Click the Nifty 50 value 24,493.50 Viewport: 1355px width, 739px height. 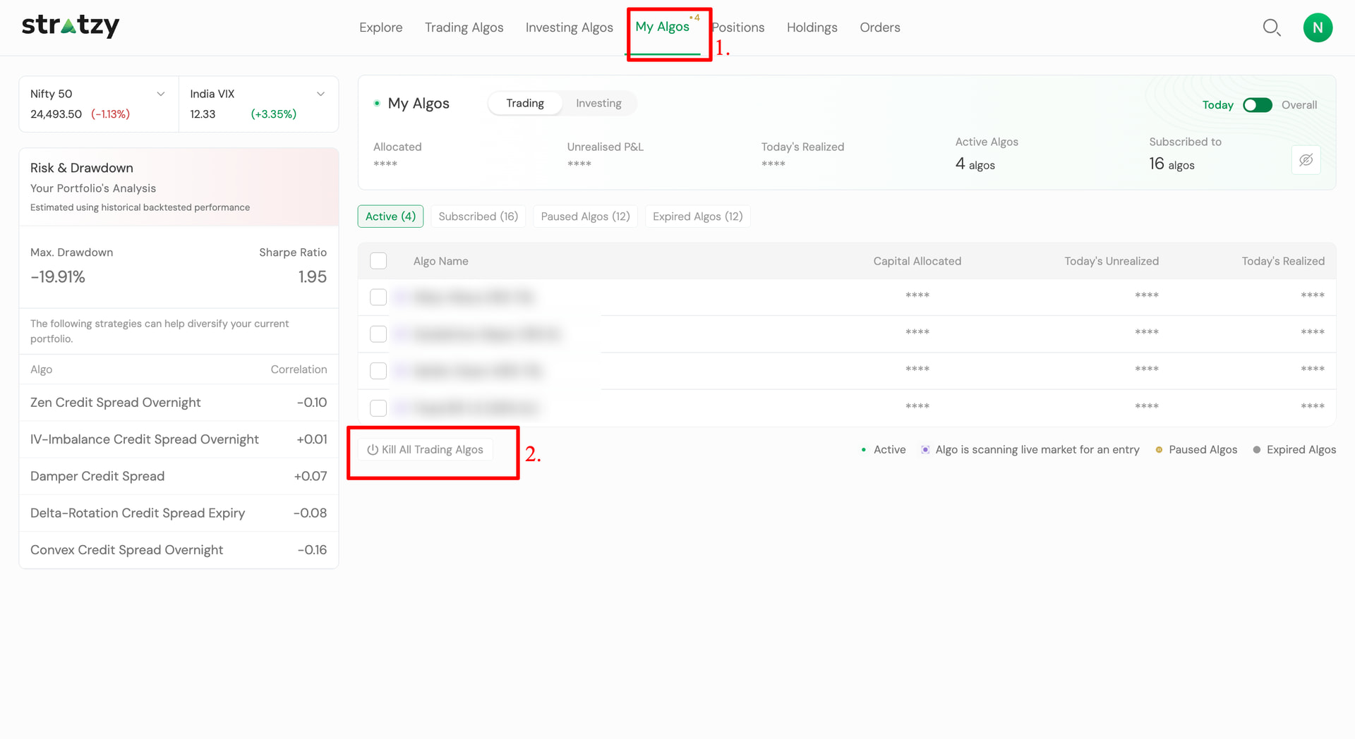[x=56, y=114]
